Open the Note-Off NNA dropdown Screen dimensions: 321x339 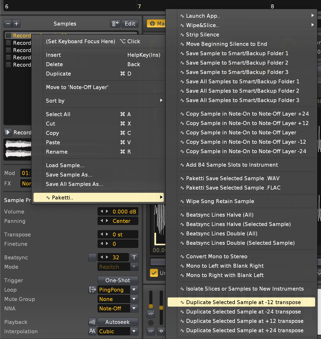[x=134, y=308]
